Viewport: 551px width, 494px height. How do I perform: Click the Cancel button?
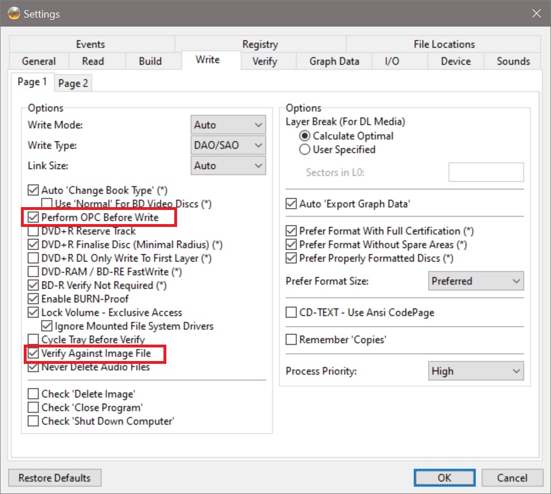pos(512,478)
